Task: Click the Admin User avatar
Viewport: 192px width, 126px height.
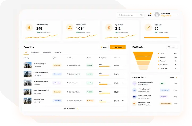Action: [157, 15]
